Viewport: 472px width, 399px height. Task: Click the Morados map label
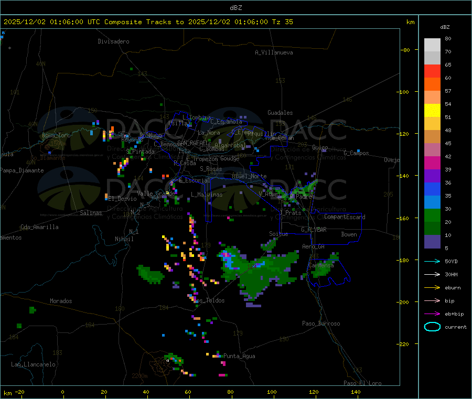tap(61, 301)
